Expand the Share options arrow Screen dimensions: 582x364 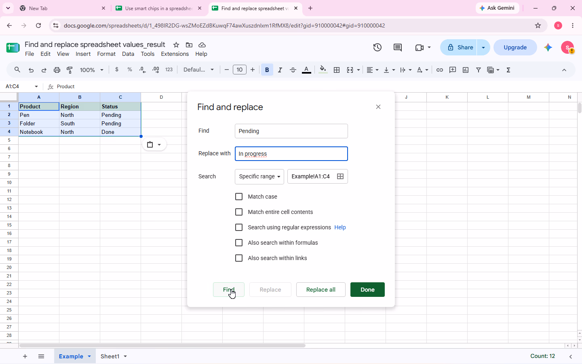tap(483, 47)
